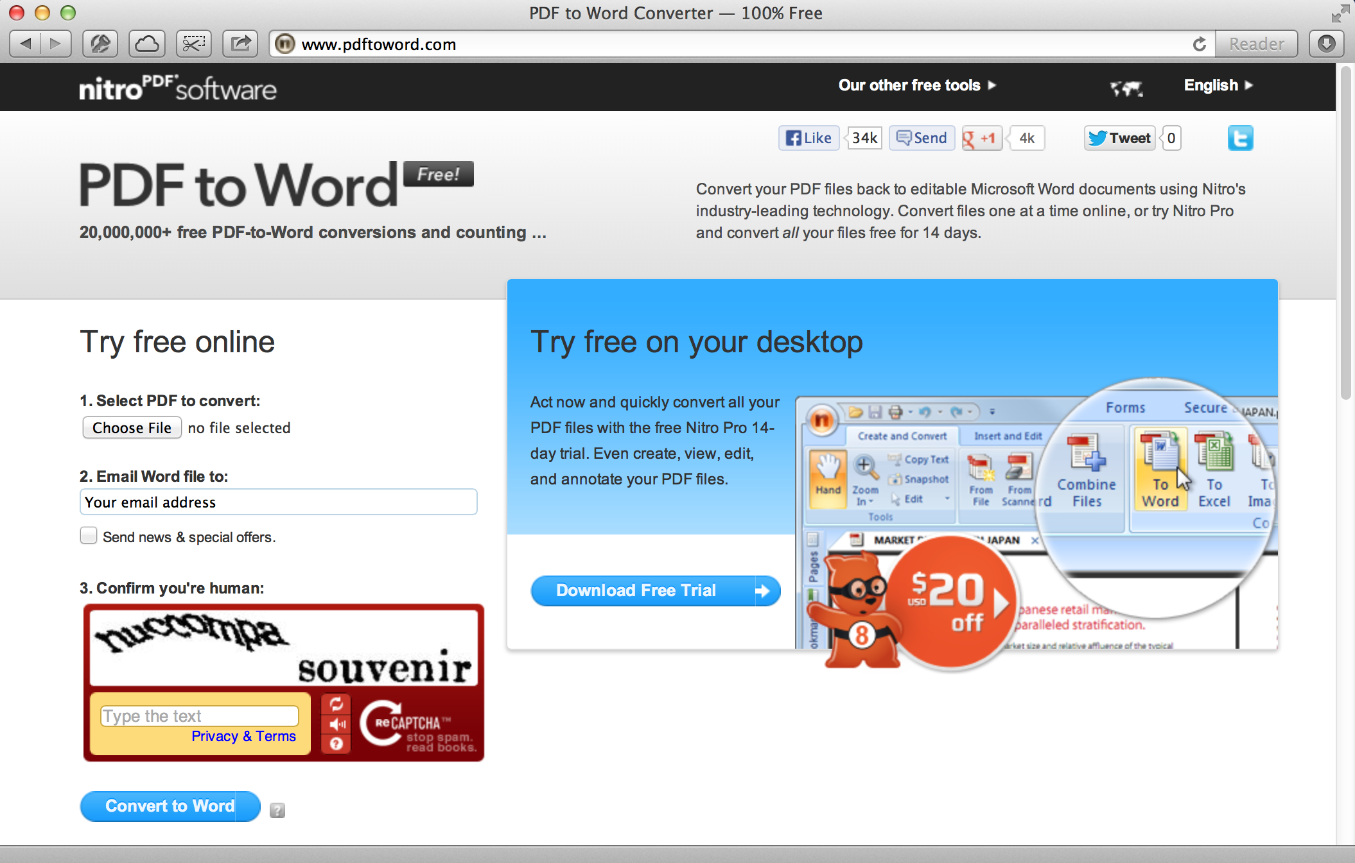This screenshot has height=863, width=1355.
Task: Expand Our other free tools menu
Action: click(x=917, y=85)
